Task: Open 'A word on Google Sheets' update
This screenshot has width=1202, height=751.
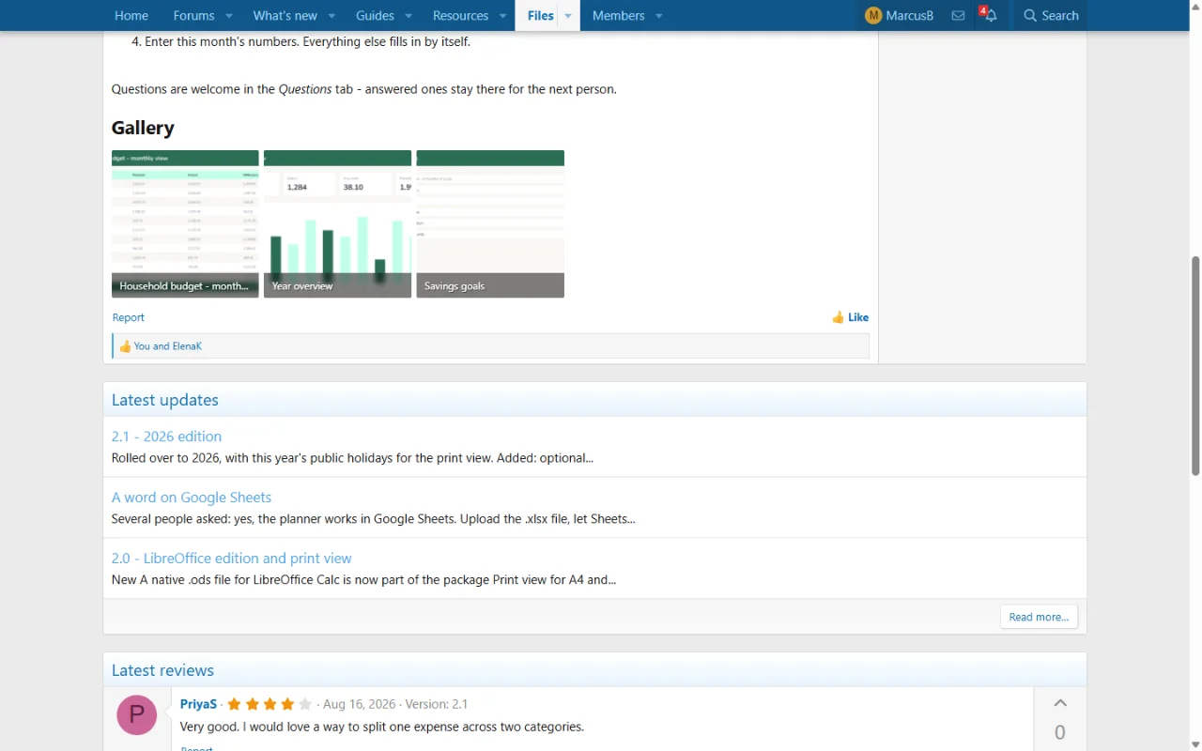Action: (x=192, y=498)
